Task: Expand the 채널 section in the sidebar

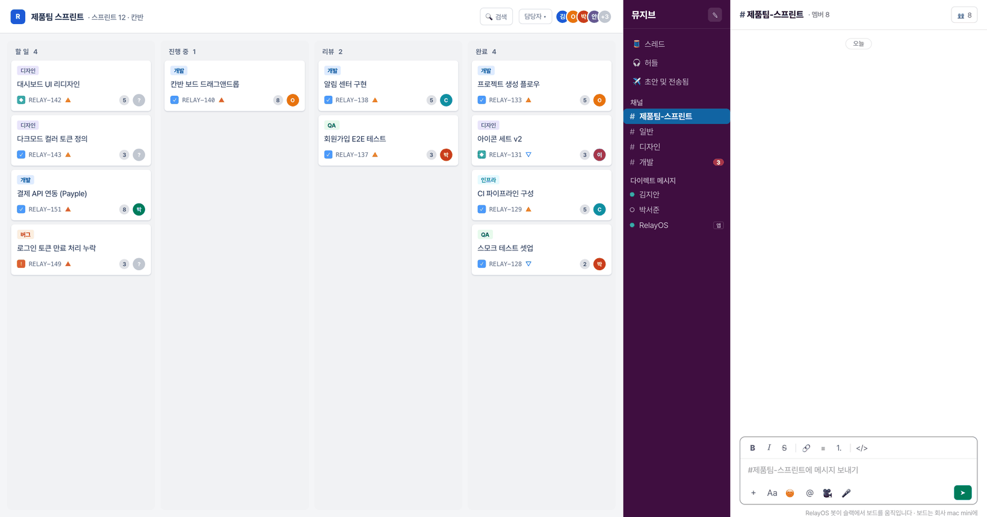Action: (x=637, y=102)
